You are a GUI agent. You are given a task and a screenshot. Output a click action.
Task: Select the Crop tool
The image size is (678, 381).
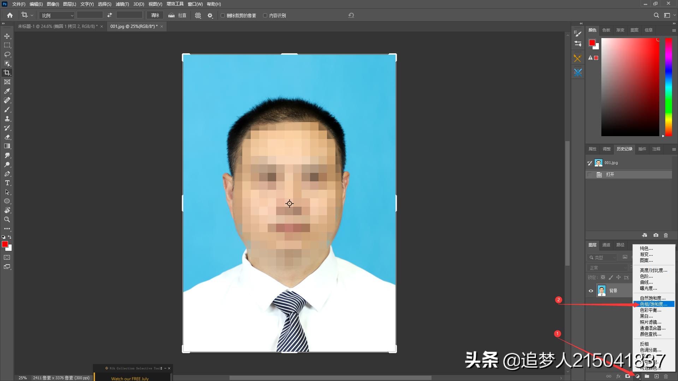click(x=7, y=73)
